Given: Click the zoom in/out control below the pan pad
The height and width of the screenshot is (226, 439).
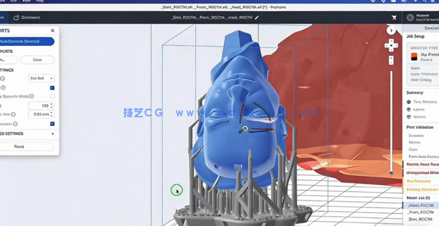Looking at the screenshot, I should (x=391, y=60).
